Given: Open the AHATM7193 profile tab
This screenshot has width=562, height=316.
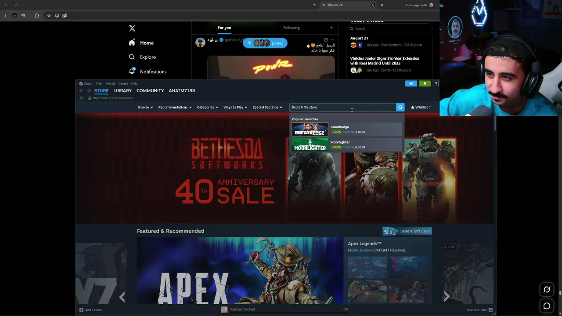Looking at the screenshot, I should 182,90.
